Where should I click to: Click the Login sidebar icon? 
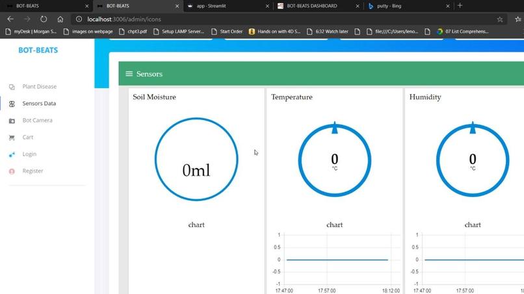(12, 154)
